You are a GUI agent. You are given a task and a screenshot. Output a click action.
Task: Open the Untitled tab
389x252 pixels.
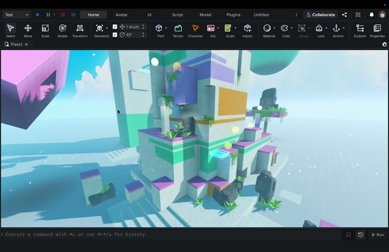pos(261,15)
